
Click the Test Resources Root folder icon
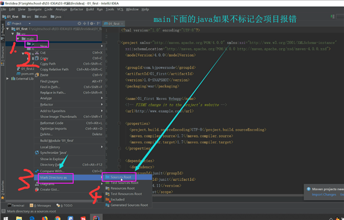[x=107, y=194]
